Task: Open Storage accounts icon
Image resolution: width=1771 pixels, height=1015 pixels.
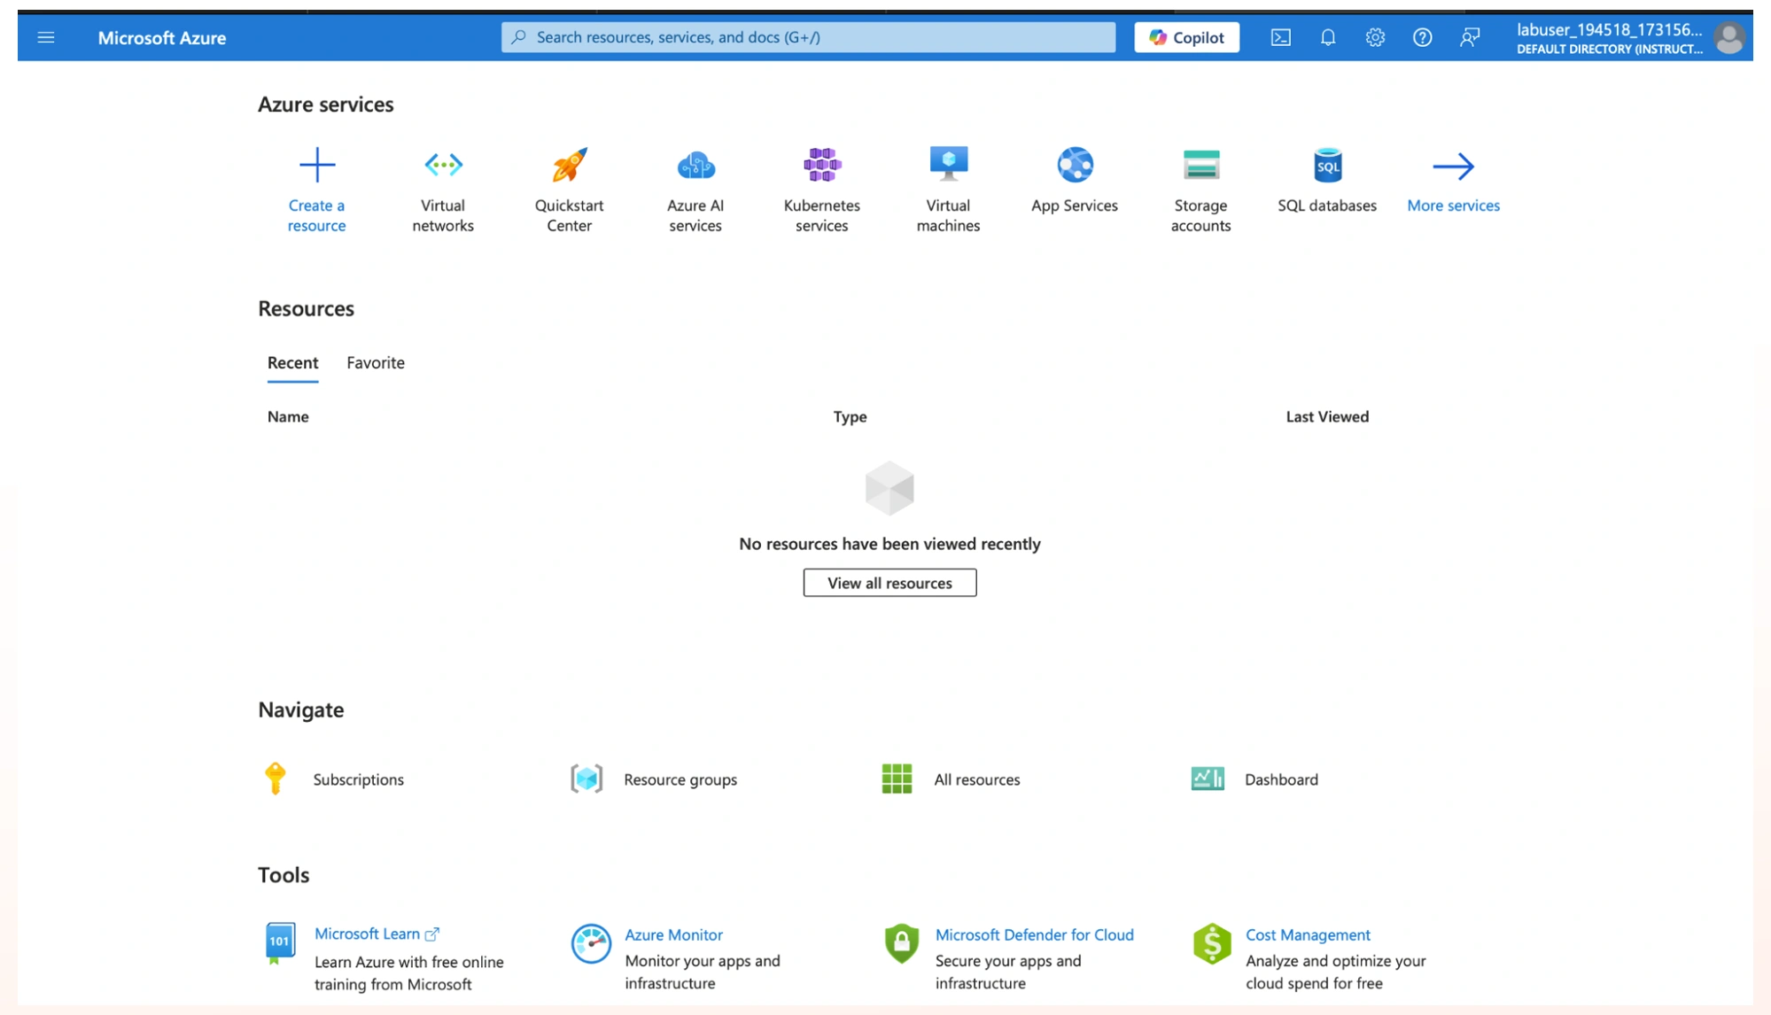Action: (x=1200, y=165)
